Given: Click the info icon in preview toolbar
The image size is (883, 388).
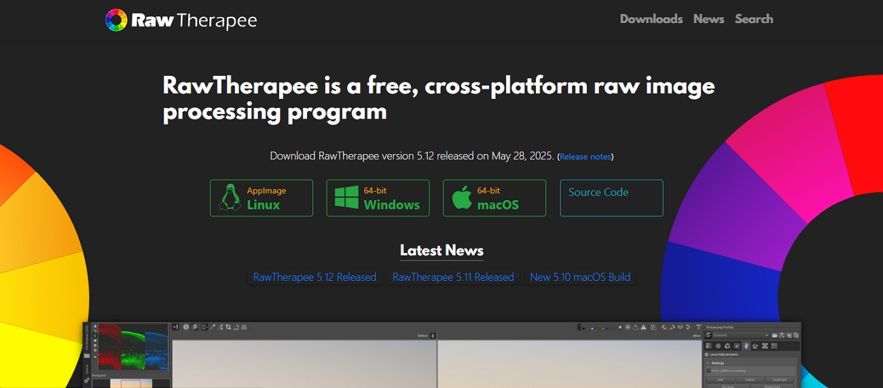Looking at the screenshot, I should [186, 327].
